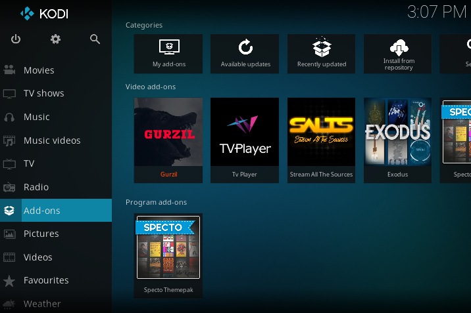Click the Pictures icon
The image size is (471, 313).
[9, 234]
